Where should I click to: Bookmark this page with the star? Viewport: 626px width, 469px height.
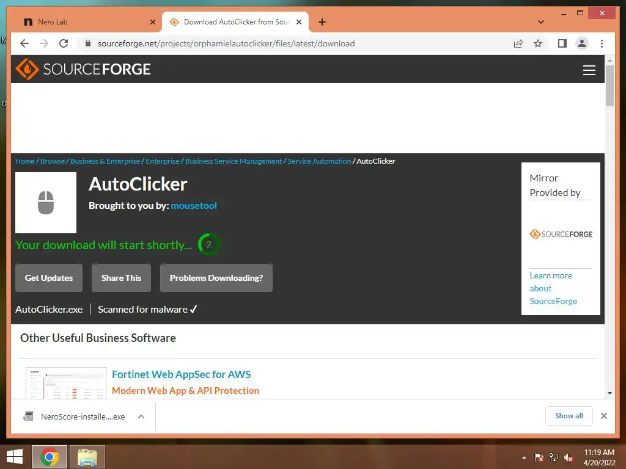pos(538,43)
